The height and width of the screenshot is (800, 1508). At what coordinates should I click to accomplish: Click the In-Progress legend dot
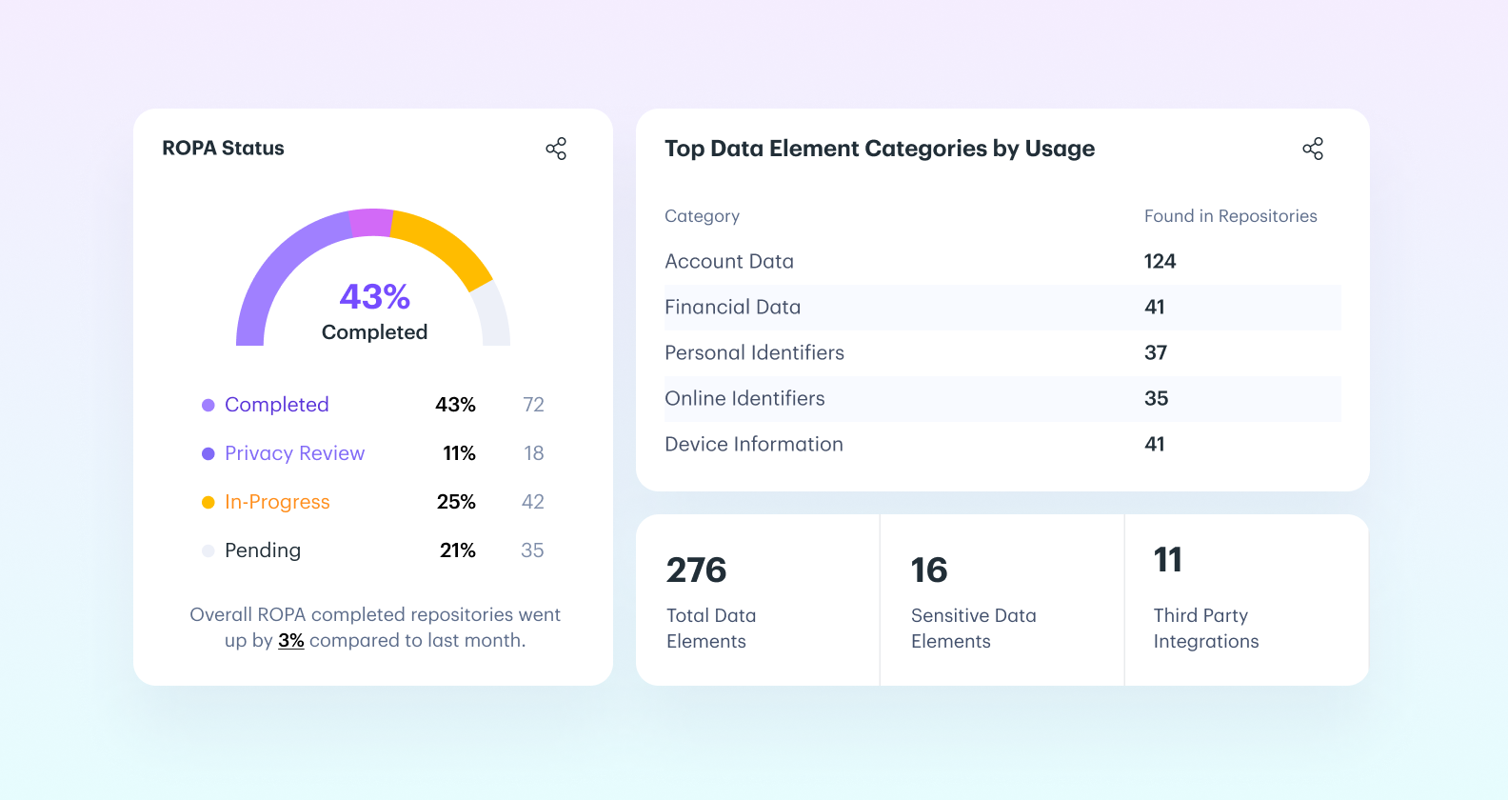(208, 502)
